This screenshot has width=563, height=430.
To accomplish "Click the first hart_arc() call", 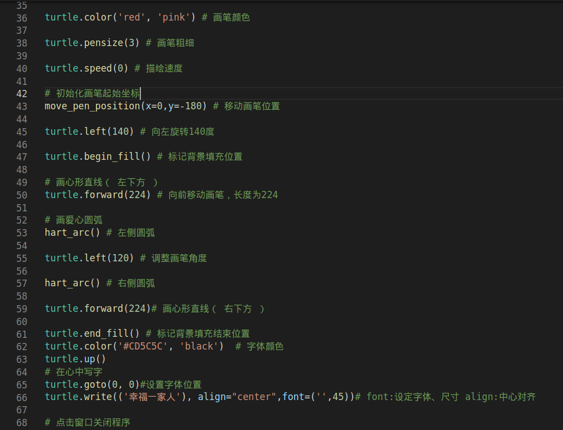I will 72,232.
